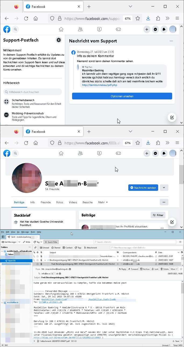Click Facebook create plus icon in profile page window
Viewport: 184px width, 347px height.
point(147,153)
